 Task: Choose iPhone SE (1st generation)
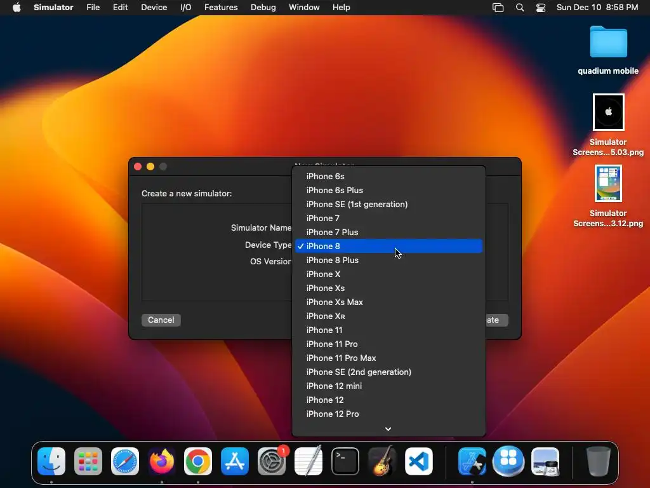pyautogui.click(x=388, y=204)
